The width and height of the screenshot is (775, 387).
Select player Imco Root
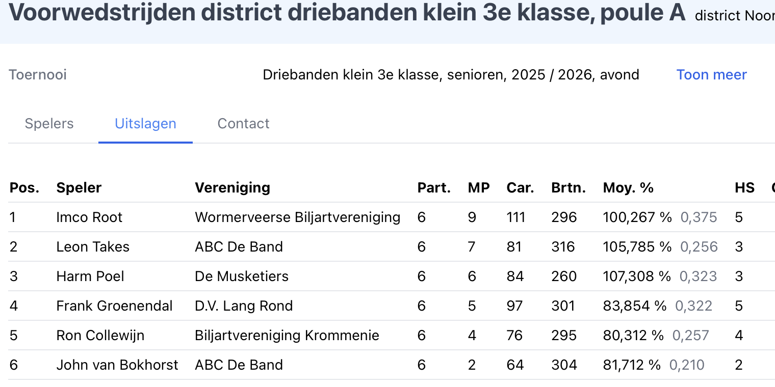pyautogui.click(x=89, y=217)
